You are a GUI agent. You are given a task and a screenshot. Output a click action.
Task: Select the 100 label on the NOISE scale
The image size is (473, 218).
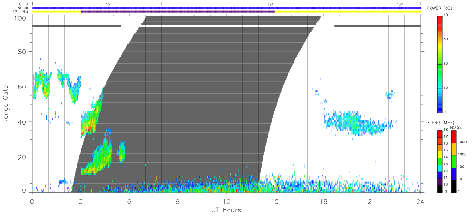click(x=462, y=166)
